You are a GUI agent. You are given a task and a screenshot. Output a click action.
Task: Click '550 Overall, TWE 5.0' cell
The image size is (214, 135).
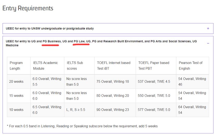pos(156,96)
